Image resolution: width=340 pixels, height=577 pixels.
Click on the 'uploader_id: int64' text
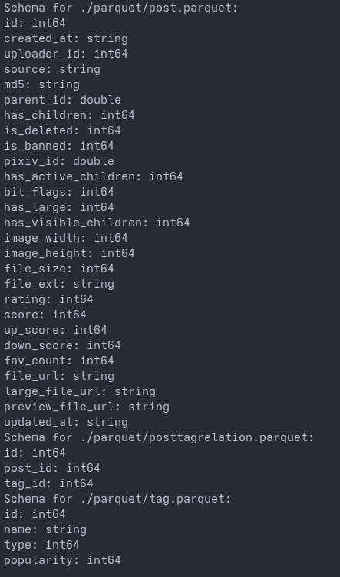(x=66, y=54)
